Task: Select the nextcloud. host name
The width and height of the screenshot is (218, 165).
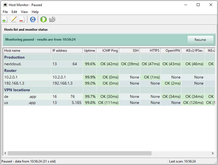Action: coord(13,64)
